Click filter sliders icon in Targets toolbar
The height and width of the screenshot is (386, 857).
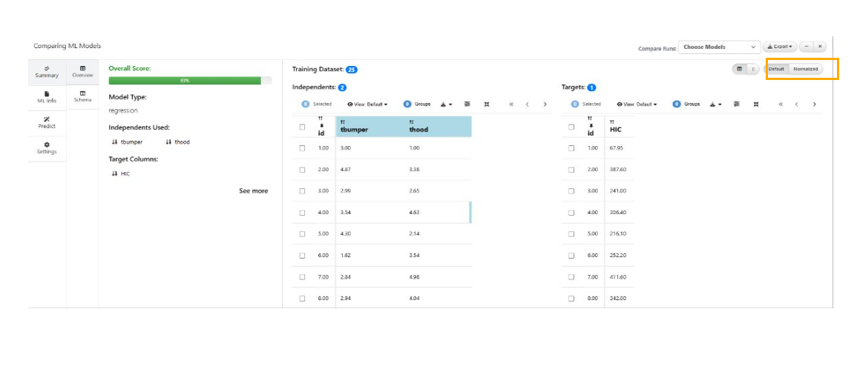coord(737,104)
